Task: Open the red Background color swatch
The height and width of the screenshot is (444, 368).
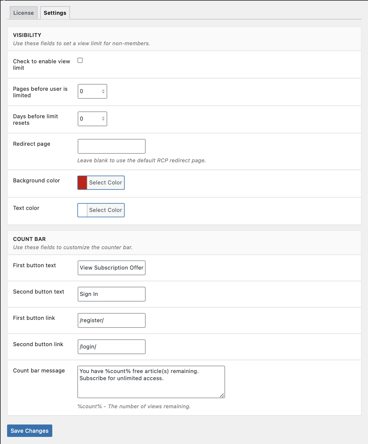Action: pyautogui.click(x=82, y=183)
